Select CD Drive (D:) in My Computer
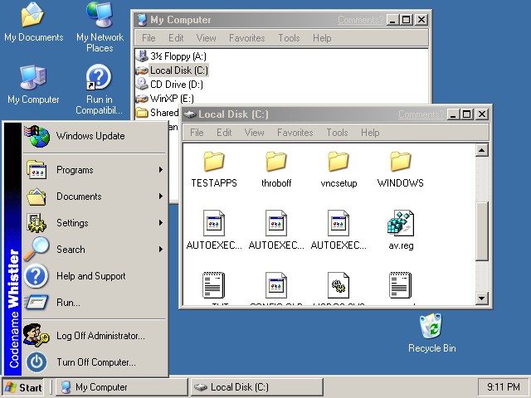Viewport: 531px width, 398px height. click(x=169, y=85)
